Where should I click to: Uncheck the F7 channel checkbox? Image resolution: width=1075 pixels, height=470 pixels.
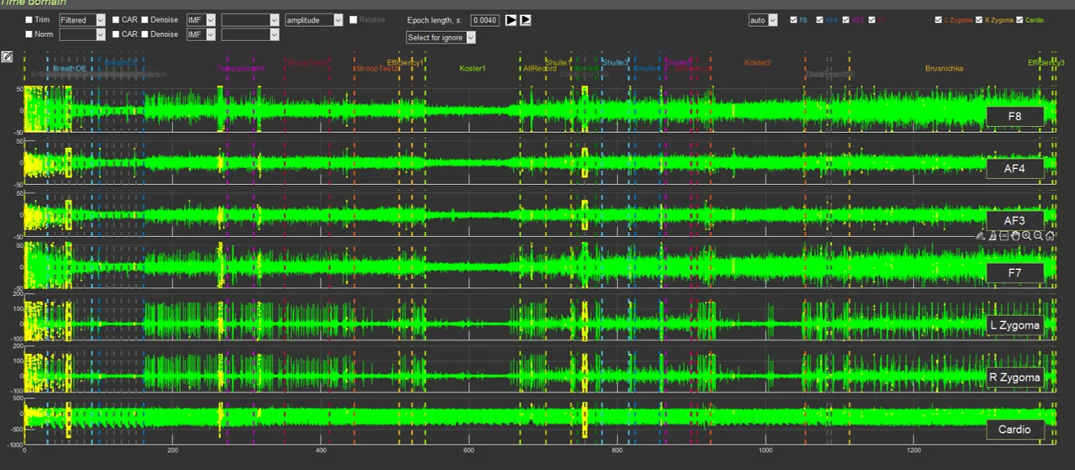click(x=872, y=19)
